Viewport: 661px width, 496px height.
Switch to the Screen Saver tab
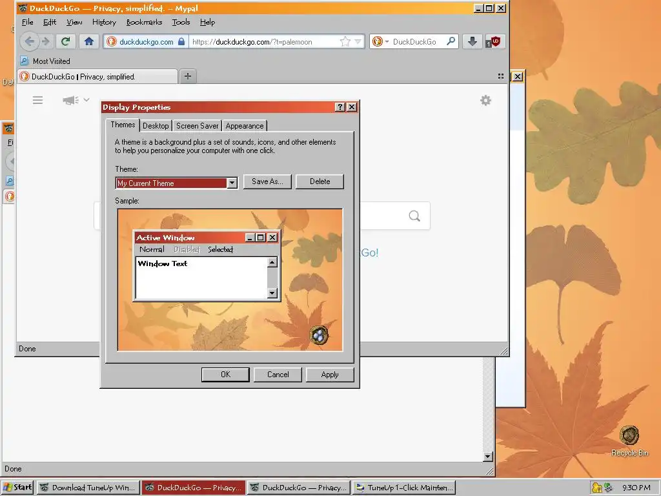coord(198,126)
